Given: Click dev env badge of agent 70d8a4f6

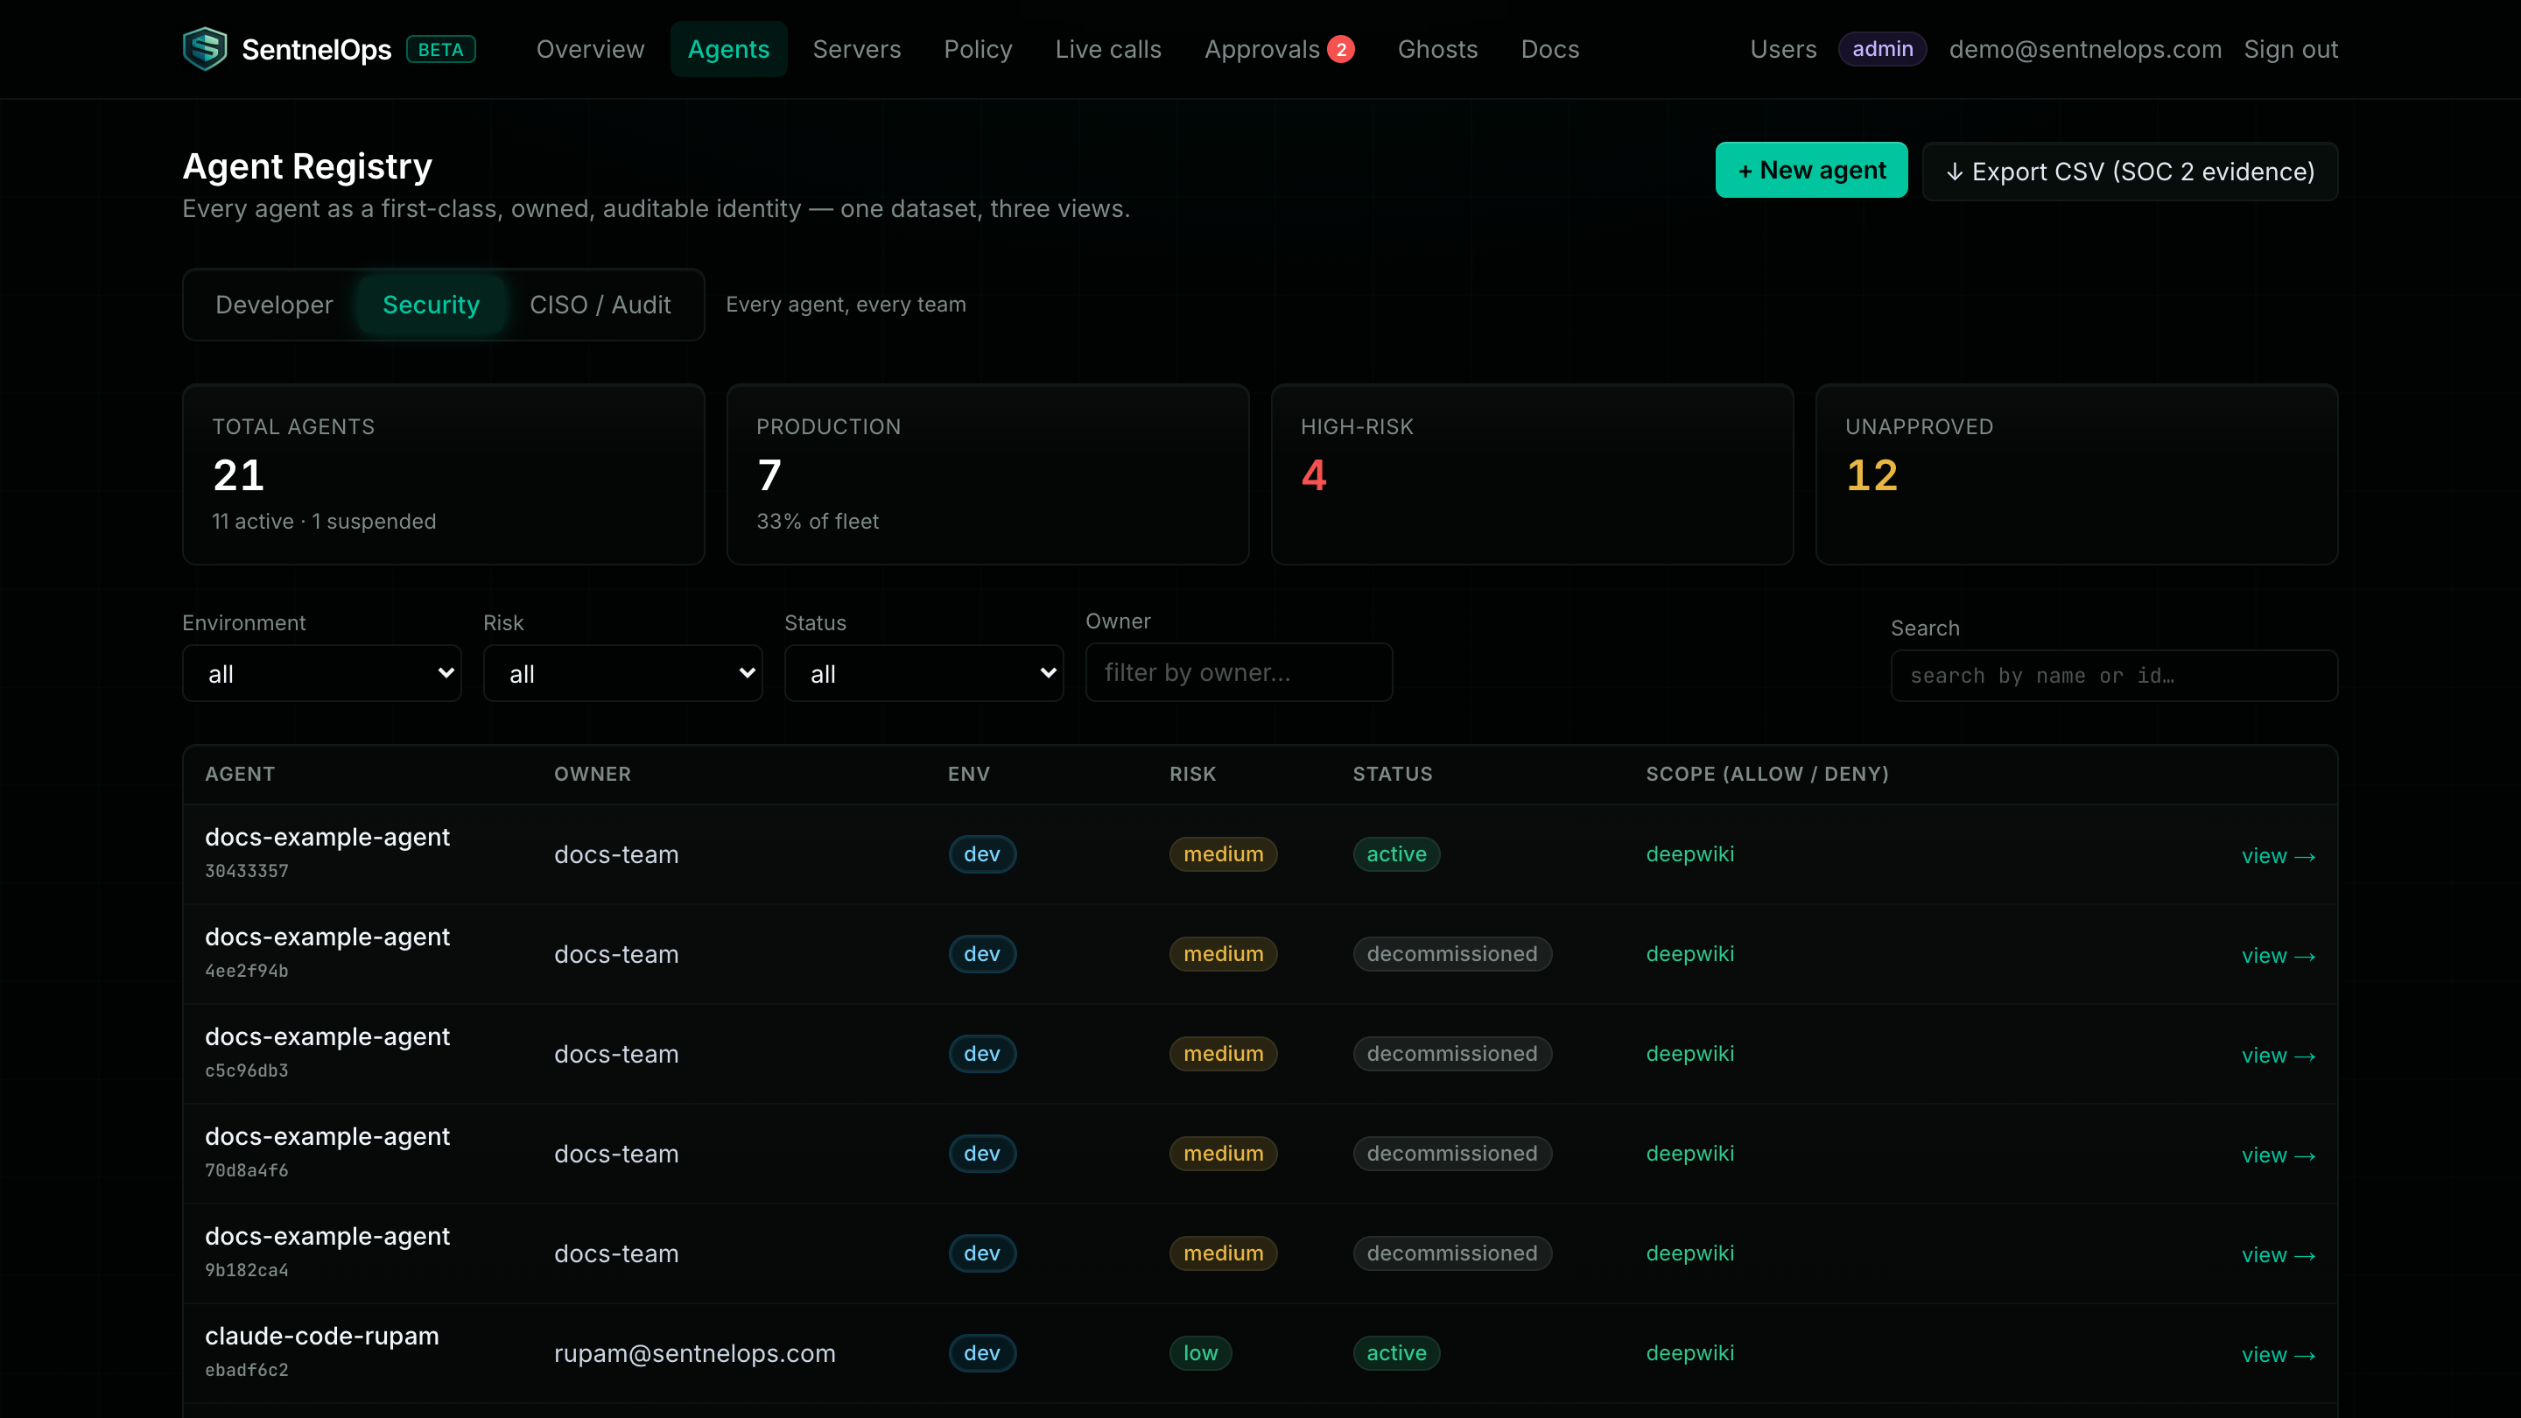Looking at the screenshot, I should (x=982, y=1154).
